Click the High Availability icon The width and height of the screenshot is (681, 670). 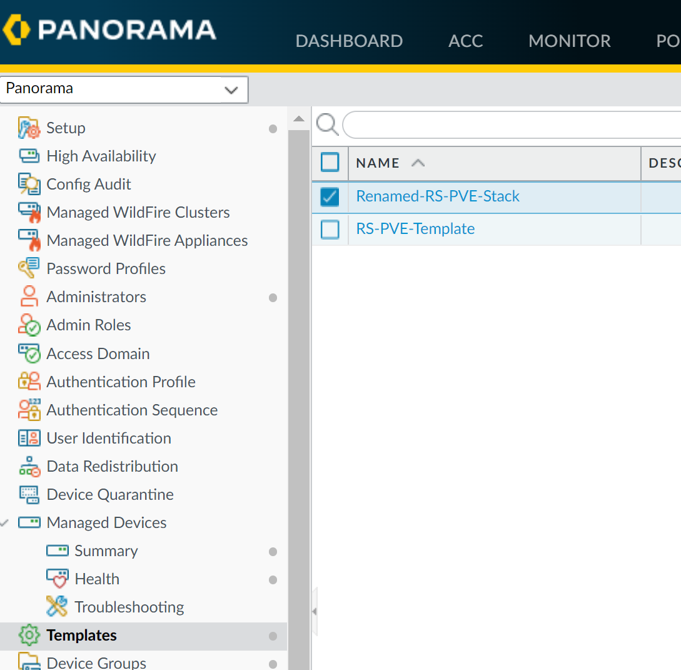coord(29,156)
